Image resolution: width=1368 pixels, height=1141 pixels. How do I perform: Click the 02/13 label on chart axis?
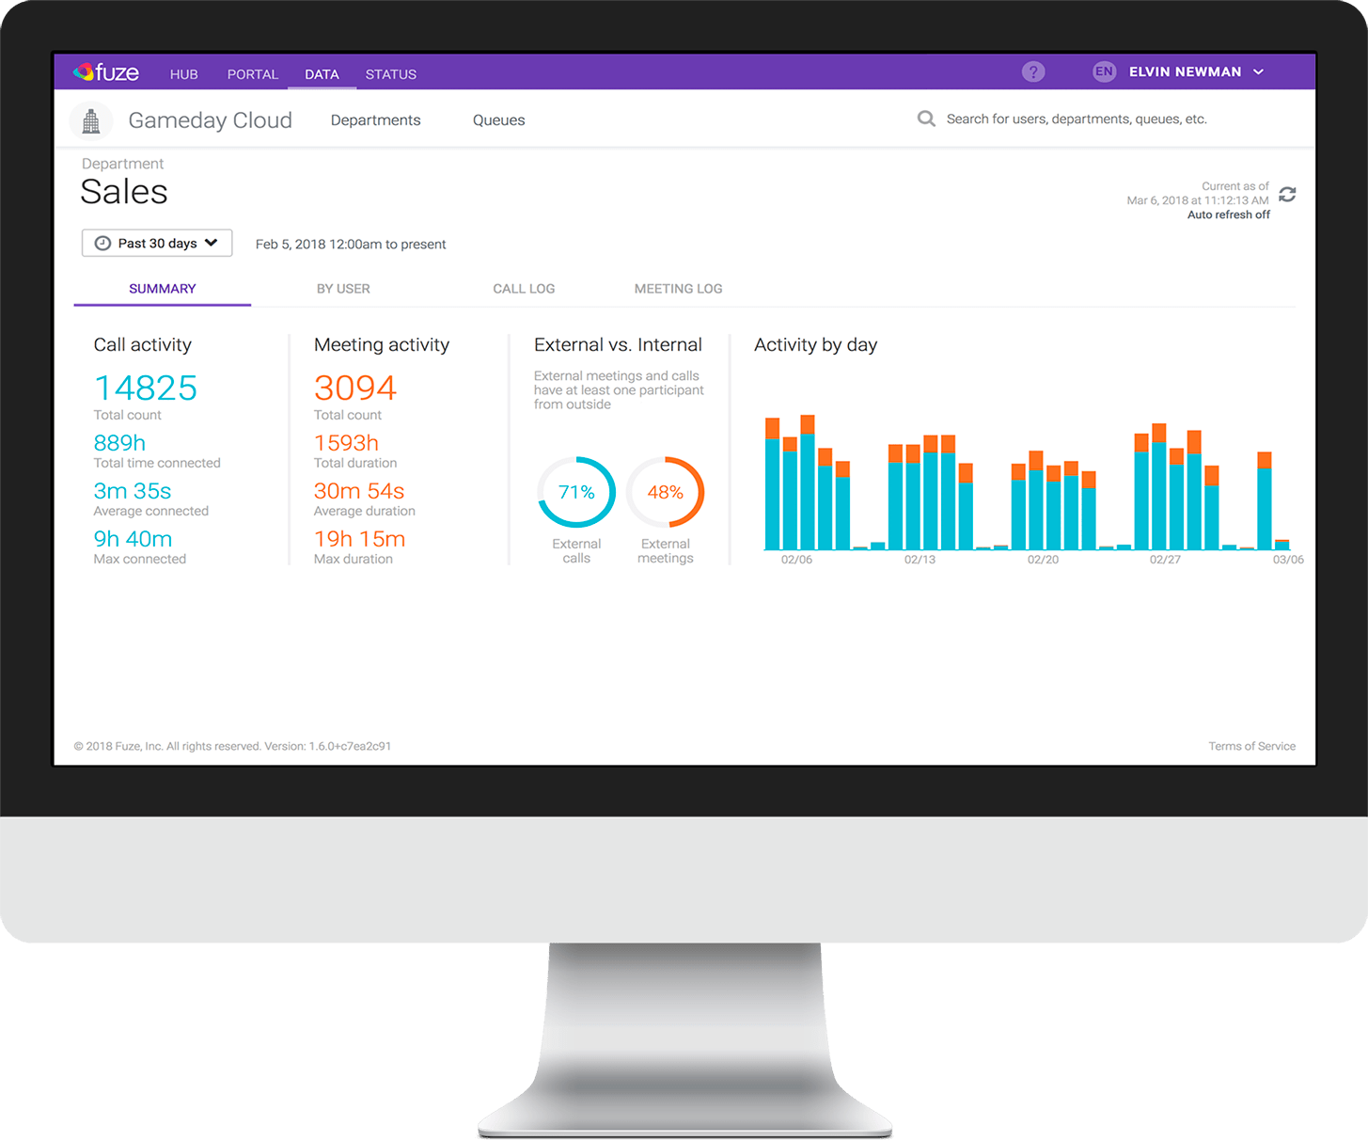(920, 560)
